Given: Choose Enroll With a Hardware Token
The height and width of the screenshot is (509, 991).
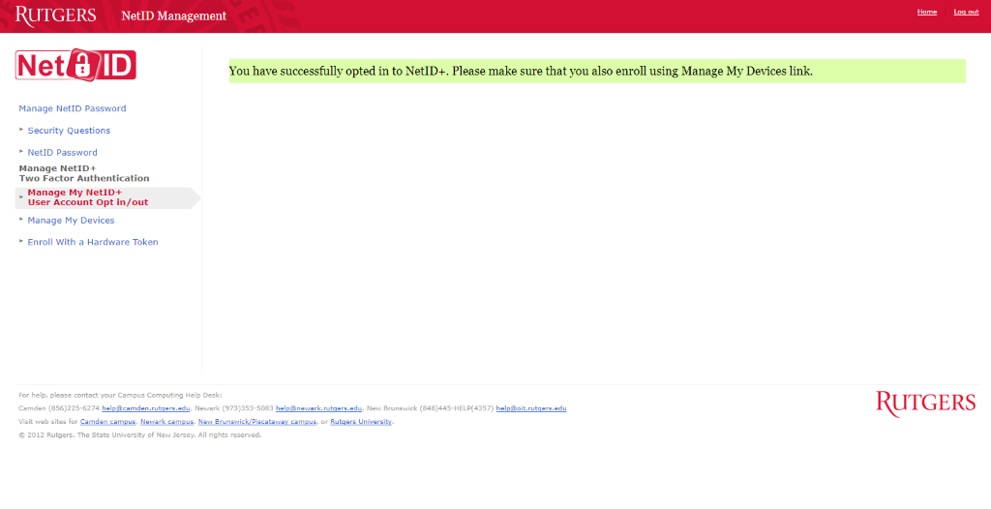Looking at the screenshot, I should point(92,242).
